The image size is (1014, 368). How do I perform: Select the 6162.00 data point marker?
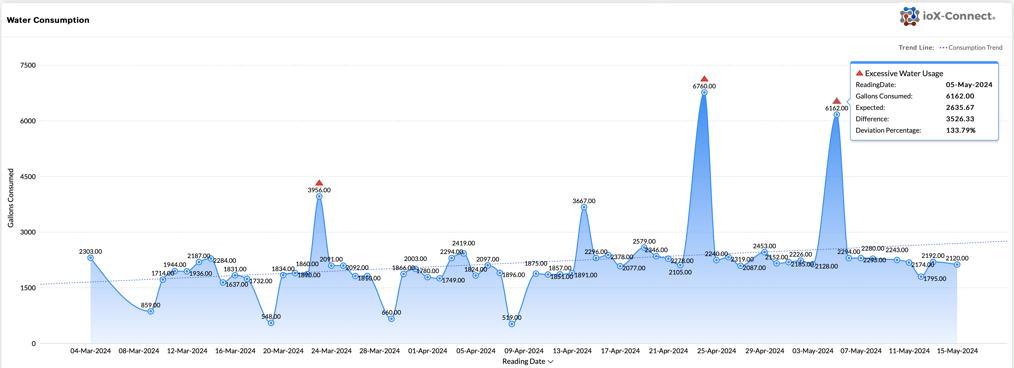click(837, 114)
